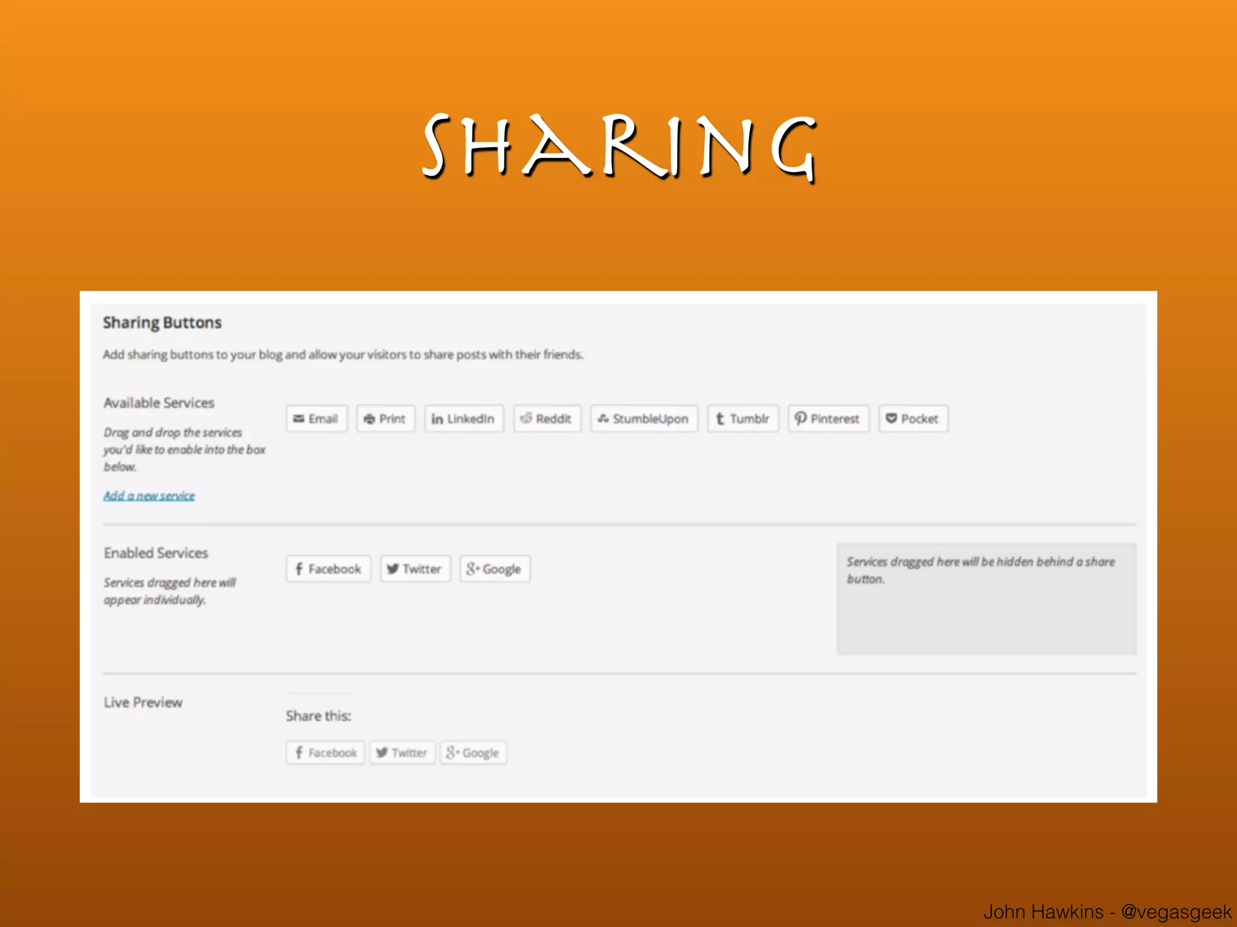Click Twitter bird icon in Enabled Services
This screenshot has height=927, width=1237.
(392, 569)
